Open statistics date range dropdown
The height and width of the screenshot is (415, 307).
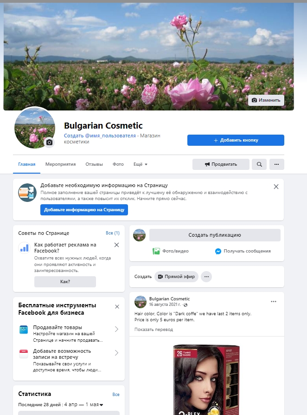pos(101,405)
